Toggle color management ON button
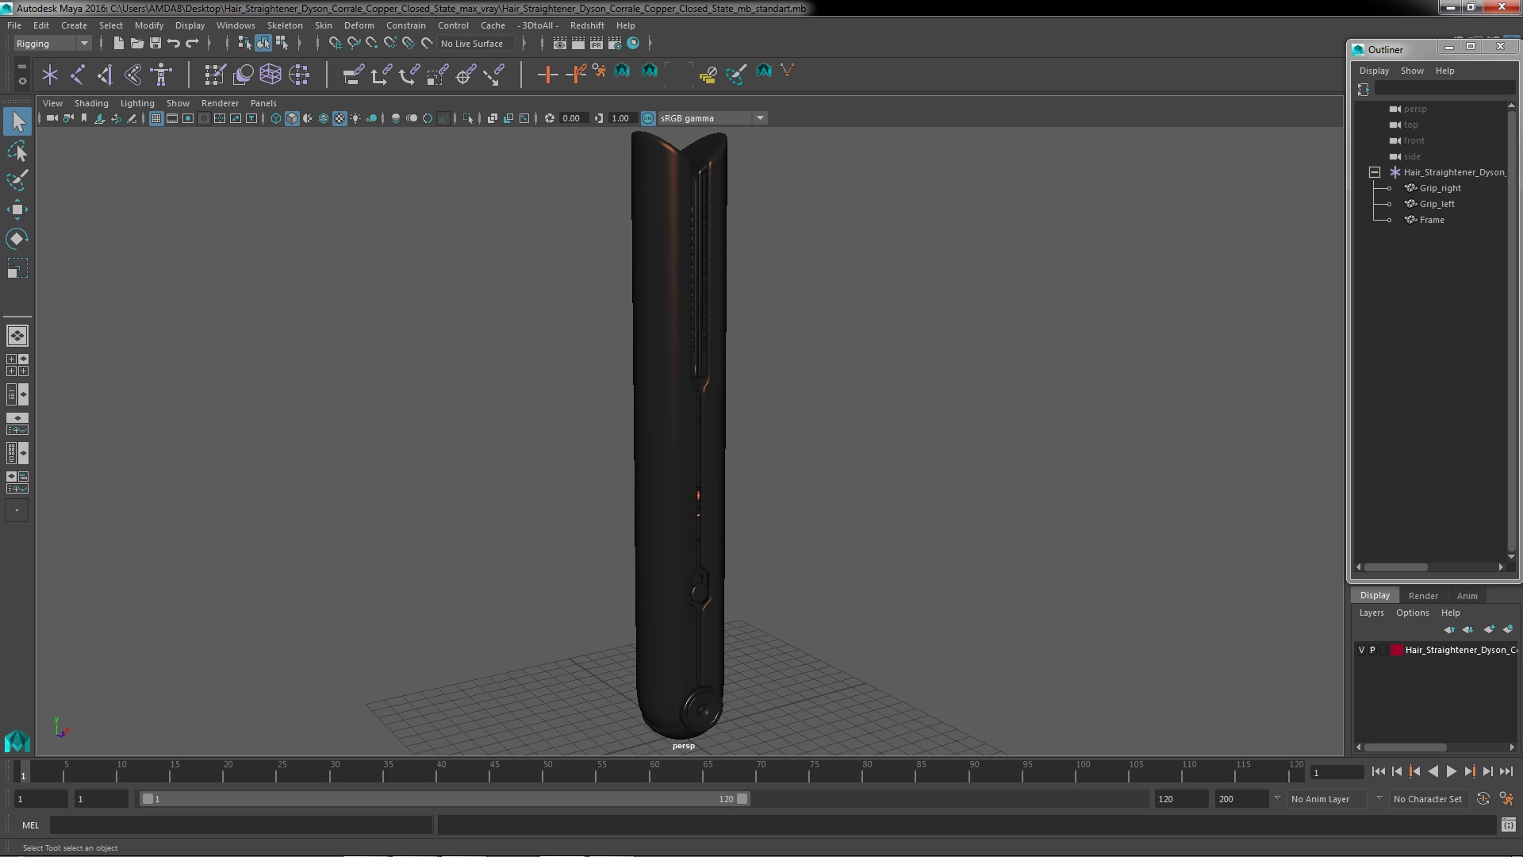The height and width of the screenshot is (857, 1523). click(x=648, y=118)
